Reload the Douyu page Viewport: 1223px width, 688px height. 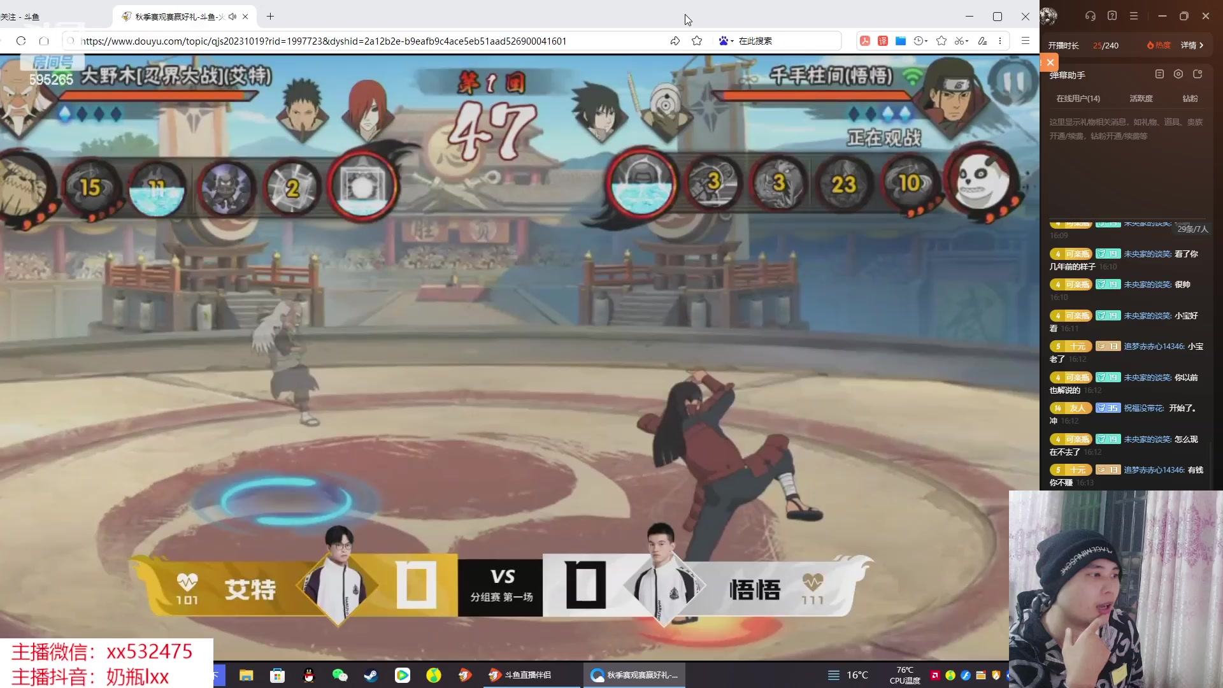coord(21,41)
